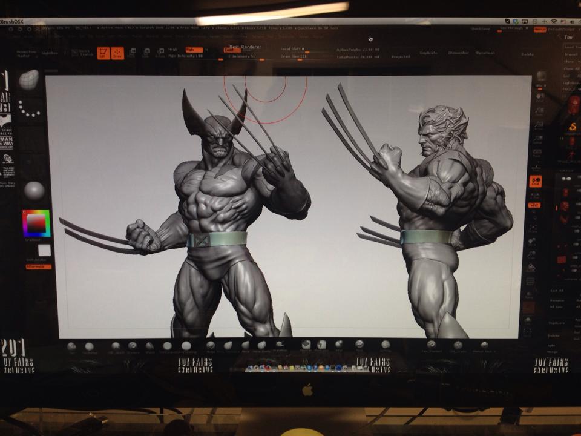The image size is (581, 436).
Task: Open Projection Master
Action: [x=26, y=53]
